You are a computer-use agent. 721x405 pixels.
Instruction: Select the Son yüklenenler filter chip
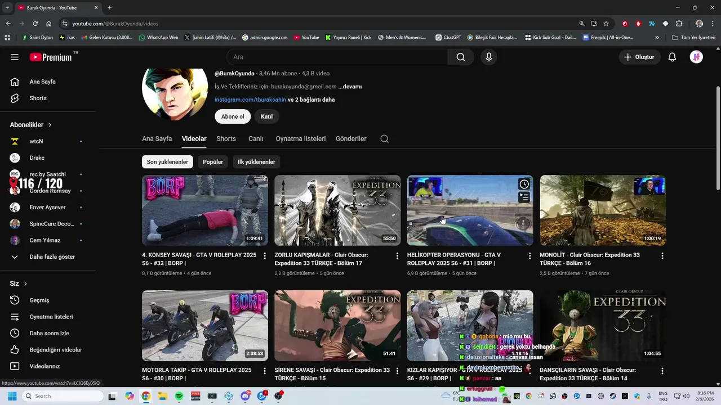point(167,162)
